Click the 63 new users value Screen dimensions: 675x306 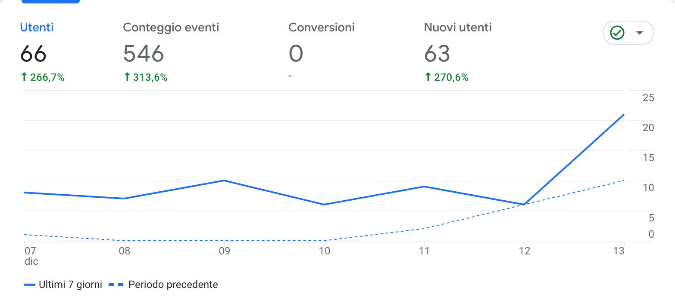(437, 54)
